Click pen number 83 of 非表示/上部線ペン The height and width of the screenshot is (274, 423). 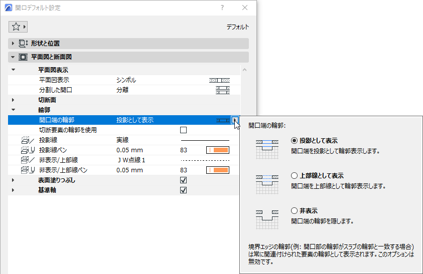[184, 170]
